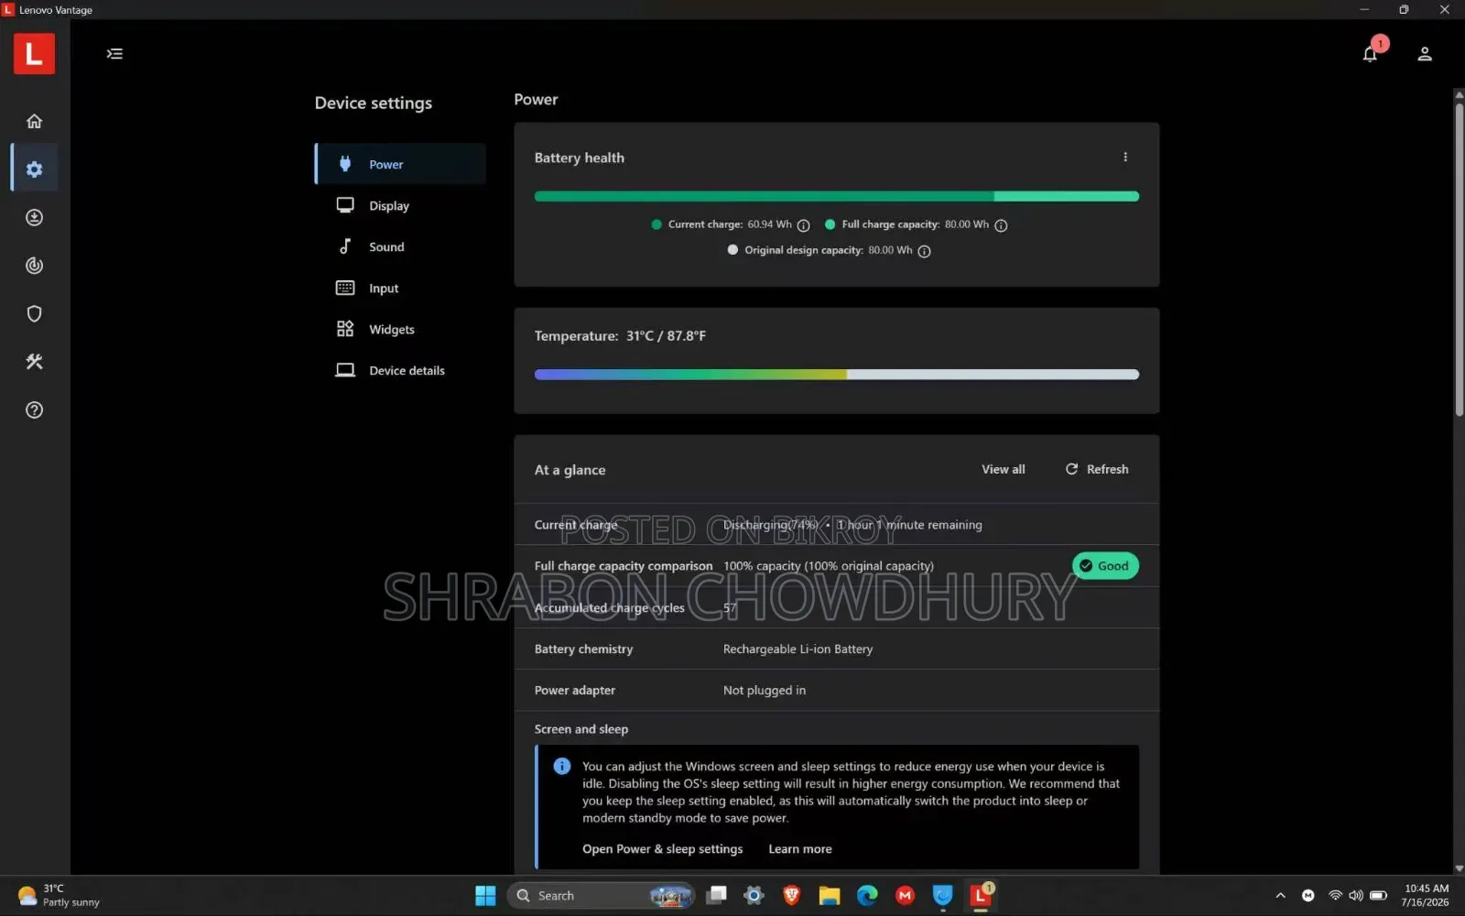1465x916 pixels.
Task: Open the hardware tools wrench icon
Action: (34, 362)
